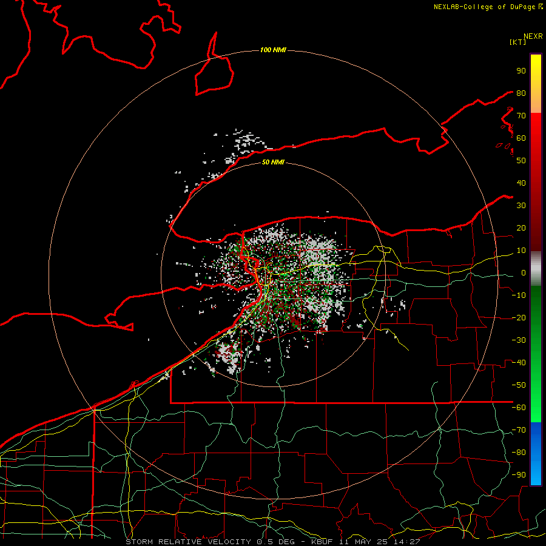Click the 30 knots scale label
This screenshot has width=546, height=546.
coord(521,206)
